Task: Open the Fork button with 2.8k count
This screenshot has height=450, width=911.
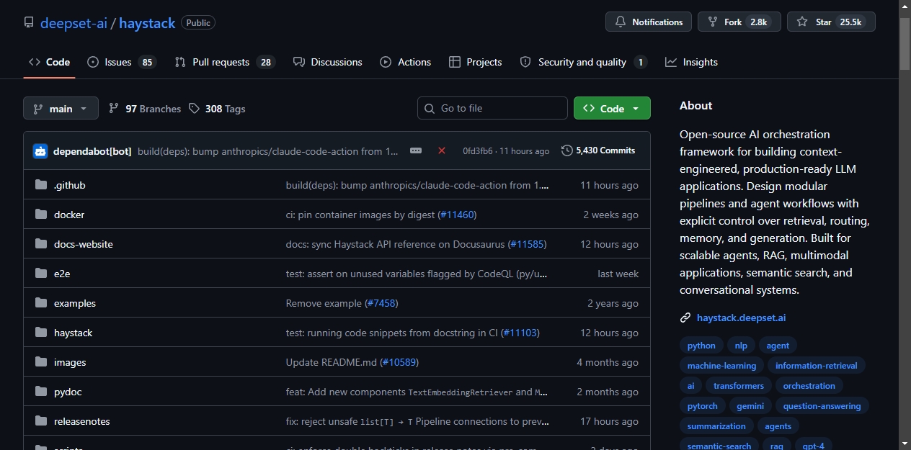Action: point(739,22)
